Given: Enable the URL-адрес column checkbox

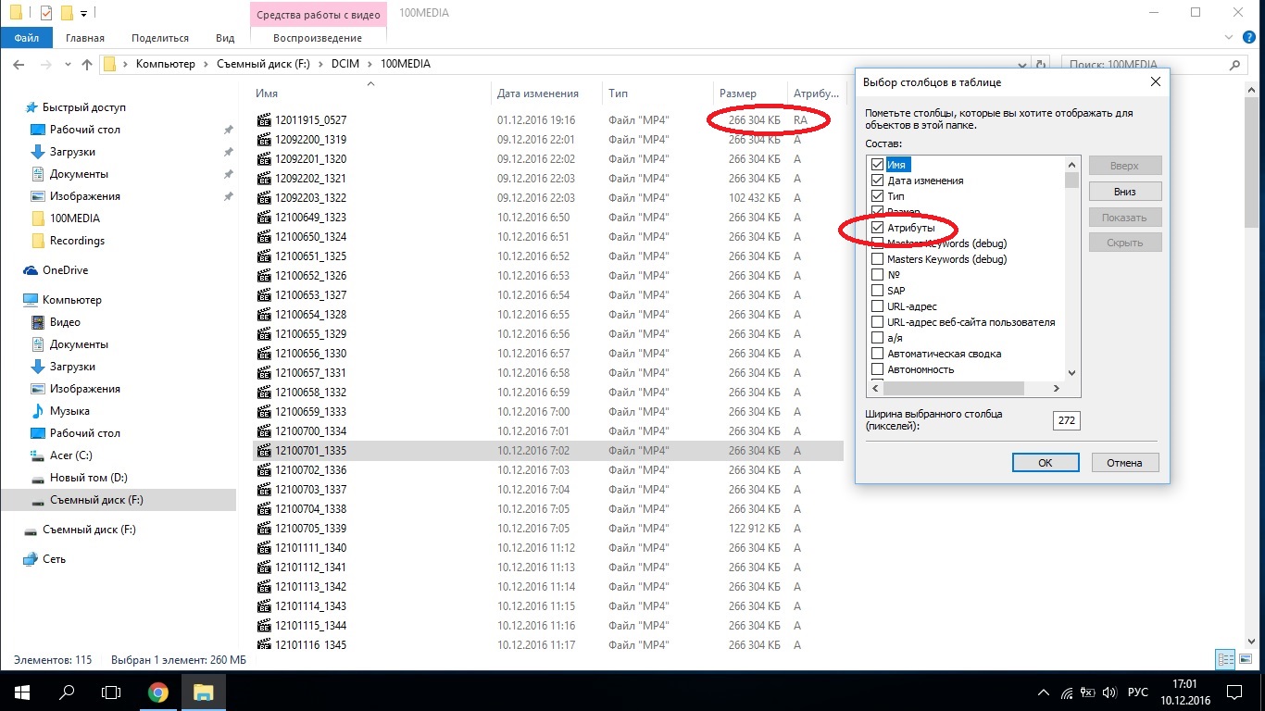Looking at the screenshot, I should (x=878, y=306).
